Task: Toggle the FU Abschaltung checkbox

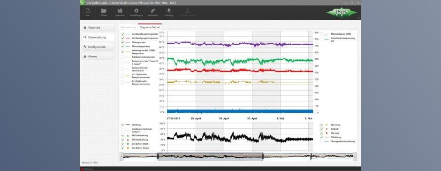Action: tap(122, 140)
